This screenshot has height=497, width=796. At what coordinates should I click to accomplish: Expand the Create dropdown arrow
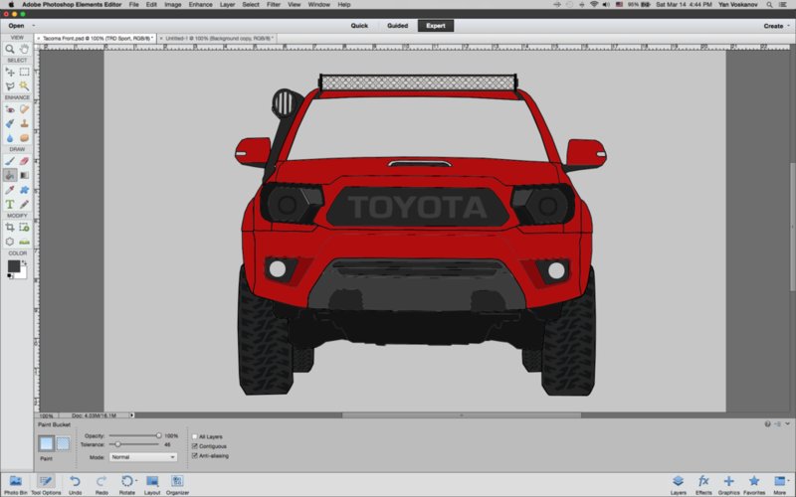click(x=789, y=26)
